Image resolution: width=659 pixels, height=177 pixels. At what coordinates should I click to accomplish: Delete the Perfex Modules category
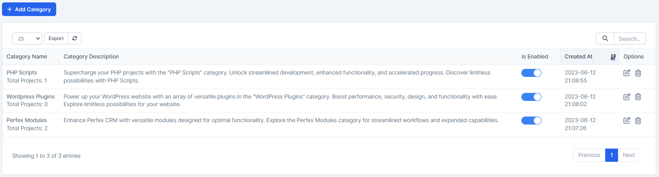click(x=638, y=121)
